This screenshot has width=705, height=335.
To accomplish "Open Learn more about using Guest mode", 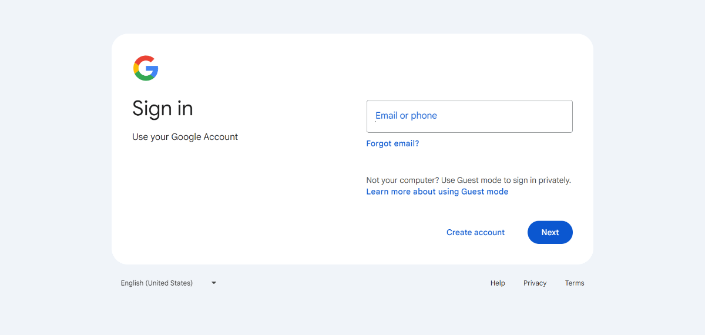I will coord(437,192).
